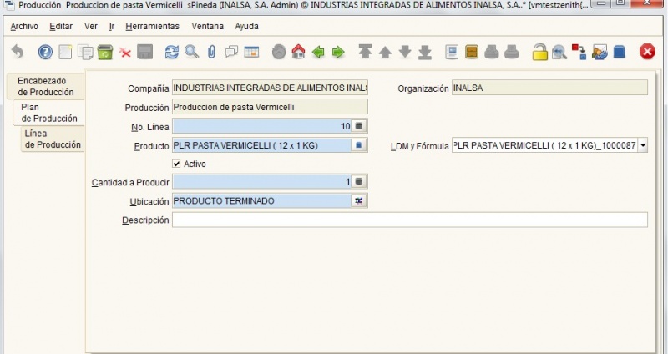Jump to last record toolbar icon
The width and height of the screenshot is (668, 354).
point(425,53)
